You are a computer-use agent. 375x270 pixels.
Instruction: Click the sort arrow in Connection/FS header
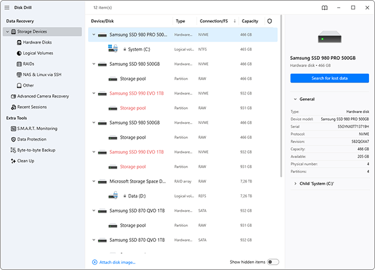pyautogui.click(x=235, y=21)
